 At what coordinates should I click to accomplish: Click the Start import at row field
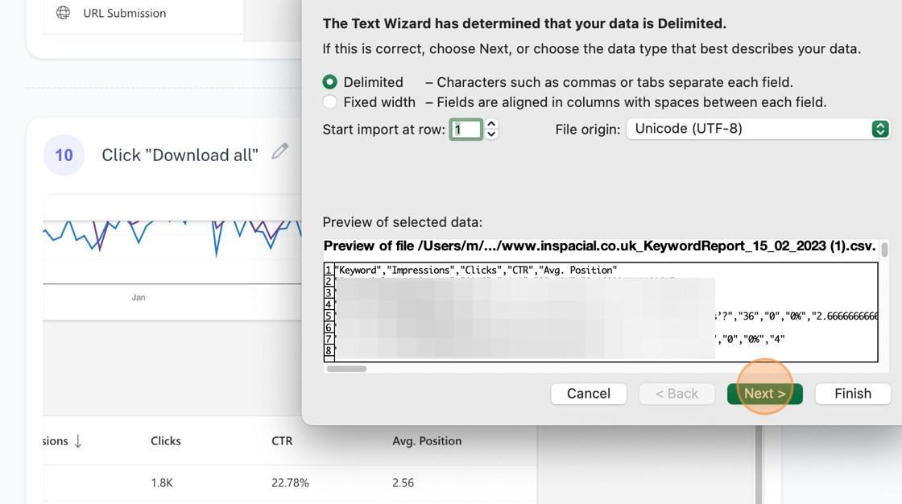coord(465,130)
